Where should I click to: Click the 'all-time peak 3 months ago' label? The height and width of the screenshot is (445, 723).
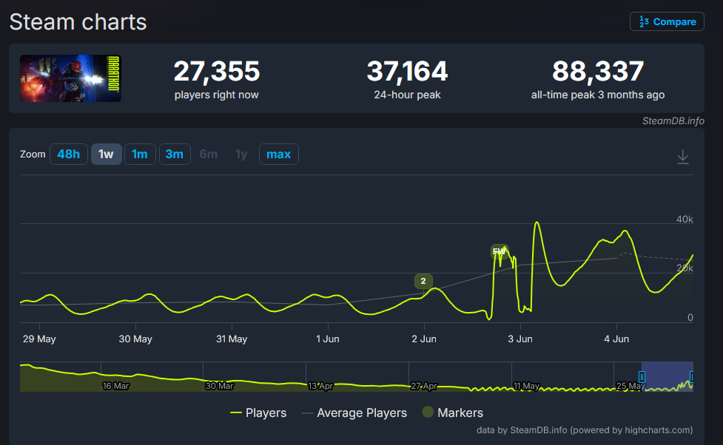pos(598,95)
